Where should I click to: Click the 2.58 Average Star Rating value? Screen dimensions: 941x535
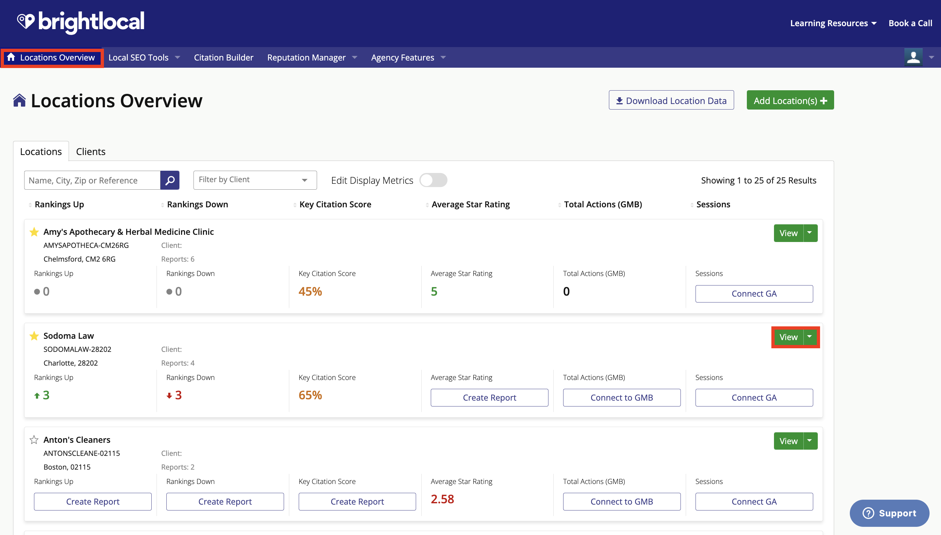click(x=443, y=499)
